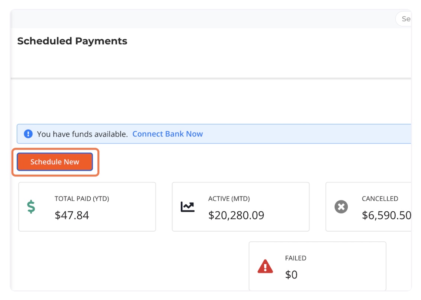Click the Schedule New button
The height and width of the screenshot is (300, 421).
[55, 162]
